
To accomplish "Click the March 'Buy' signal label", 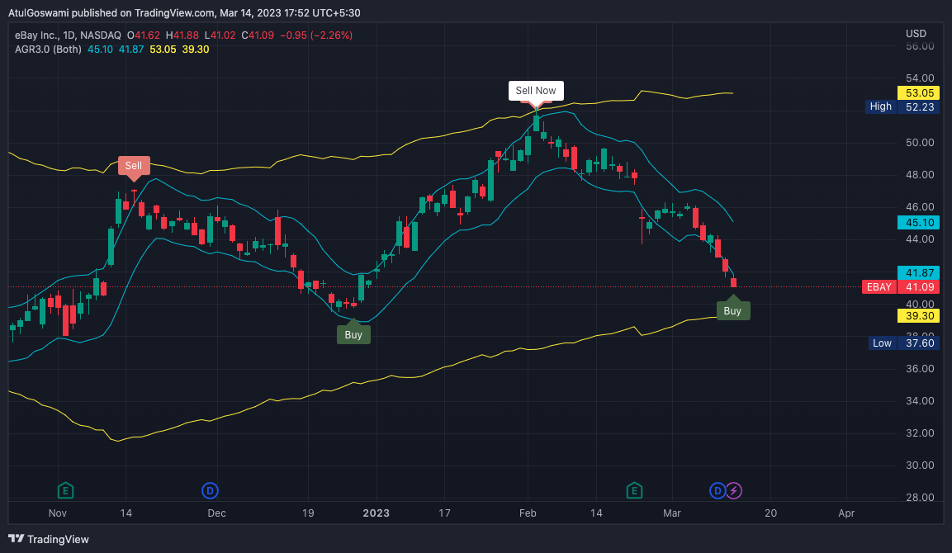I will click(x=733, y=311).
